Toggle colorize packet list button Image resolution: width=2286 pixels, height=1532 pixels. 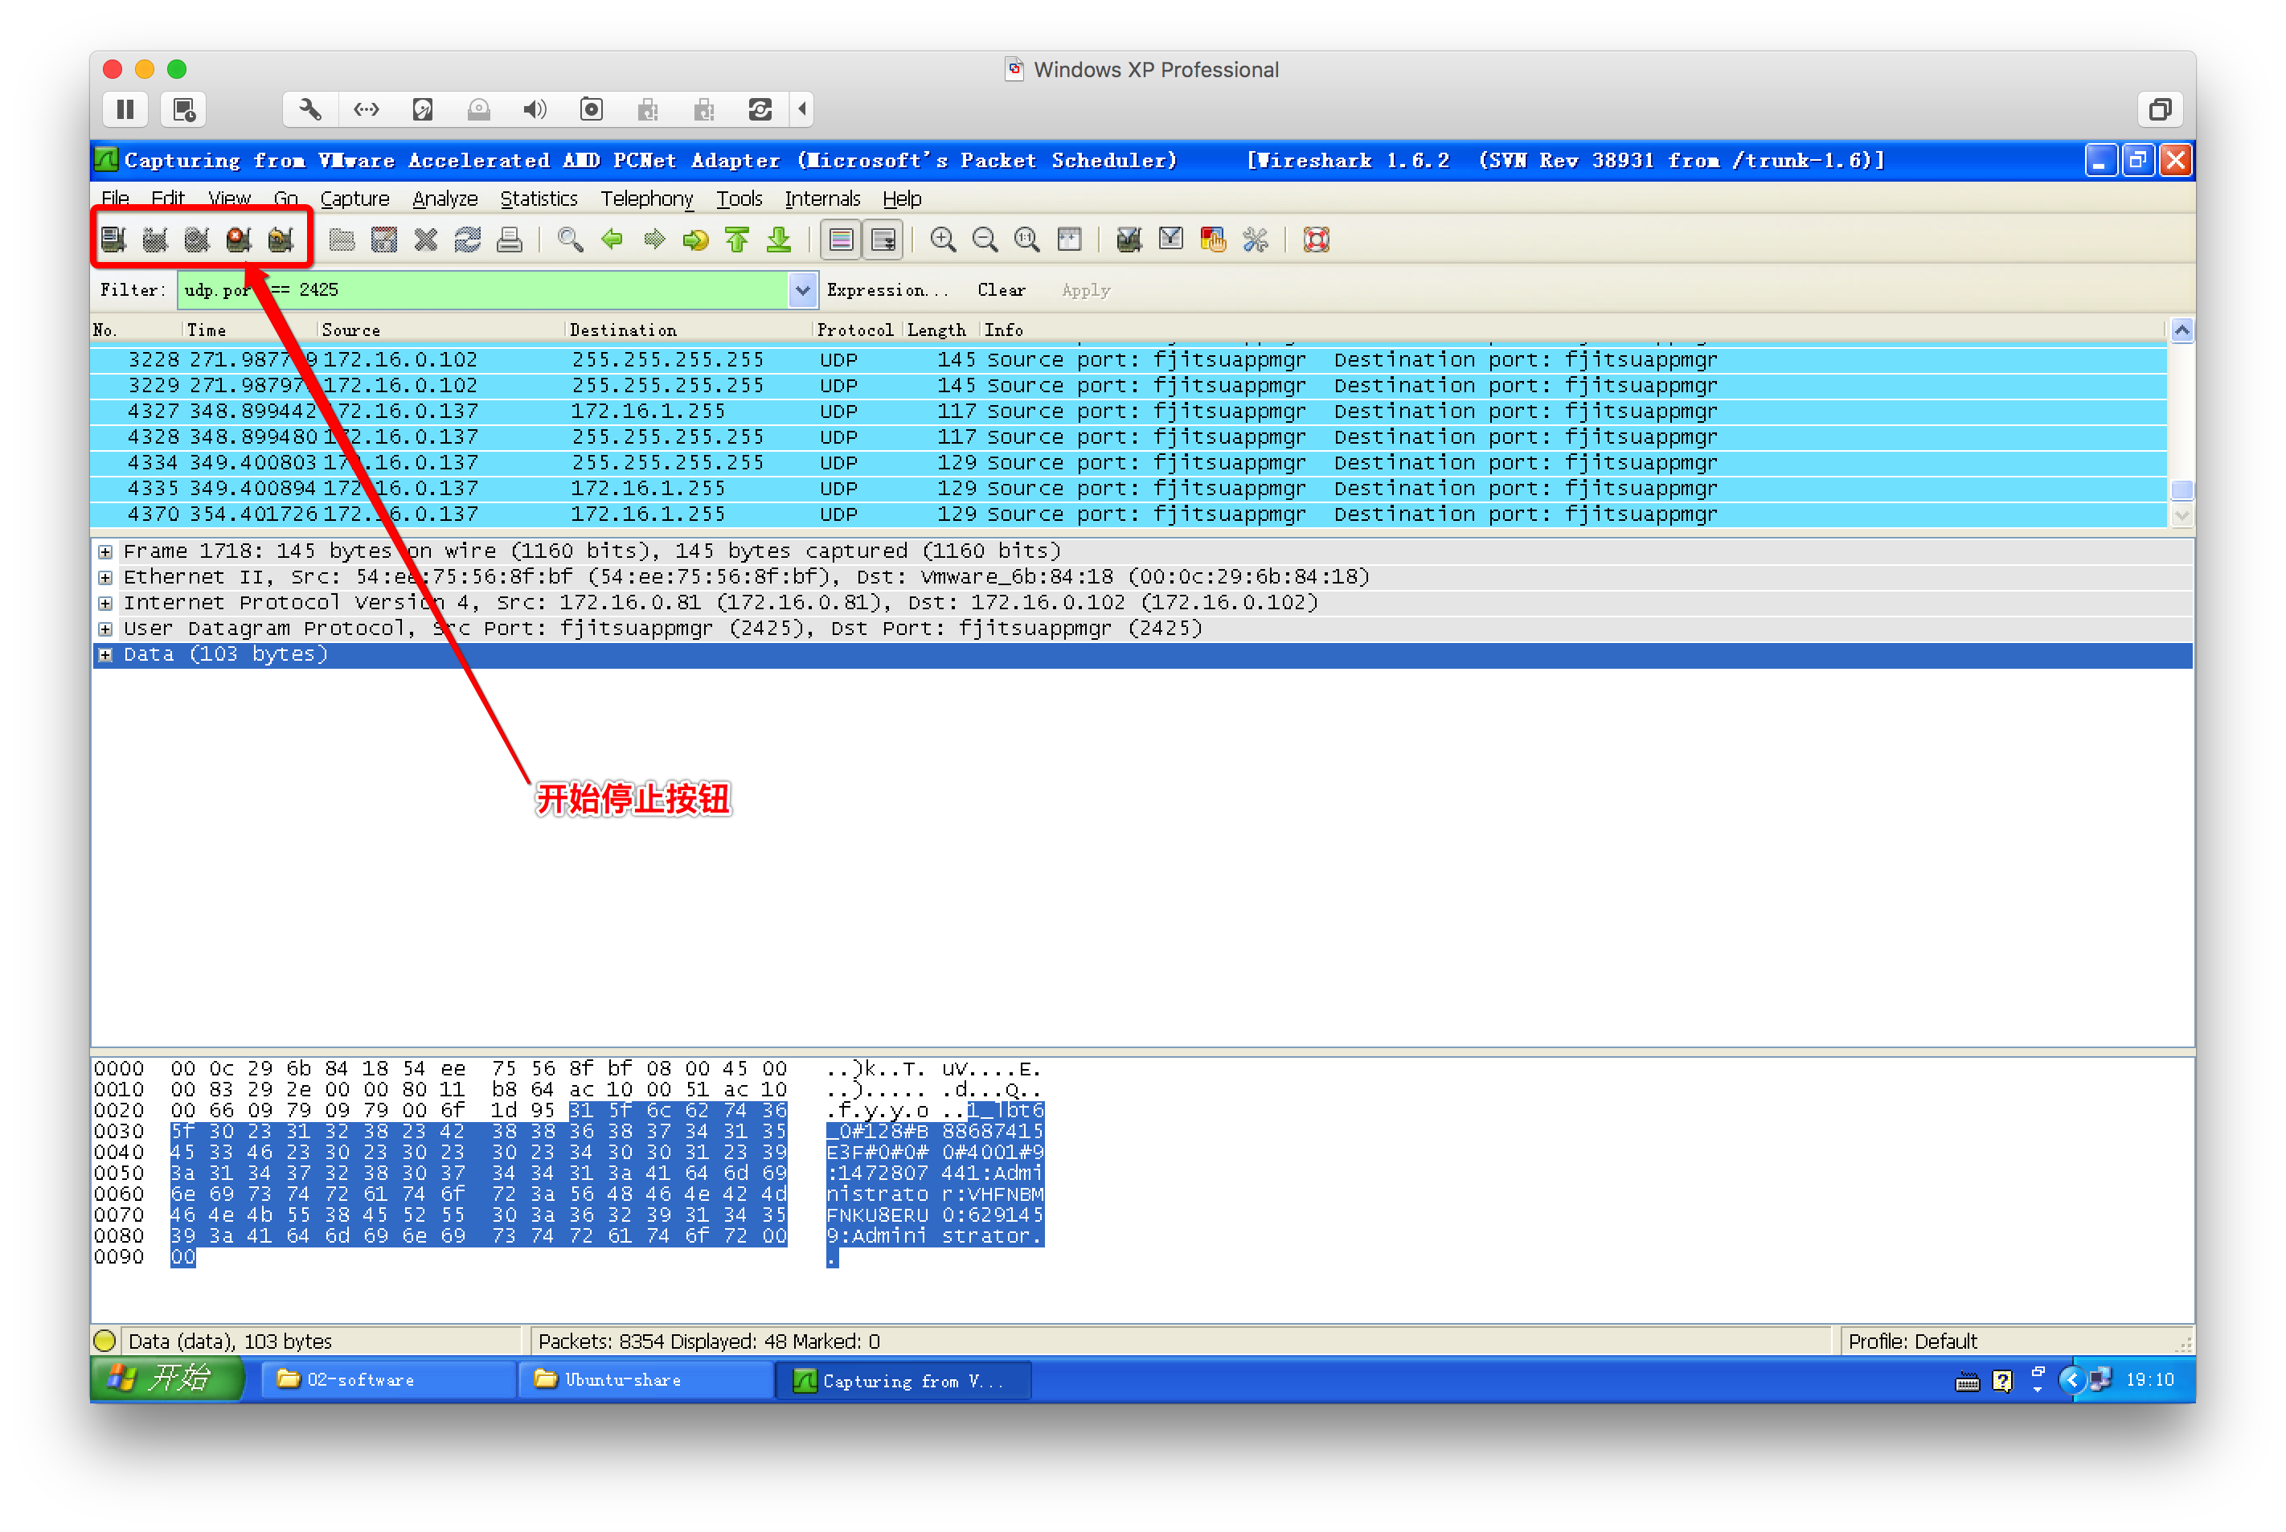tap(841, 240)
